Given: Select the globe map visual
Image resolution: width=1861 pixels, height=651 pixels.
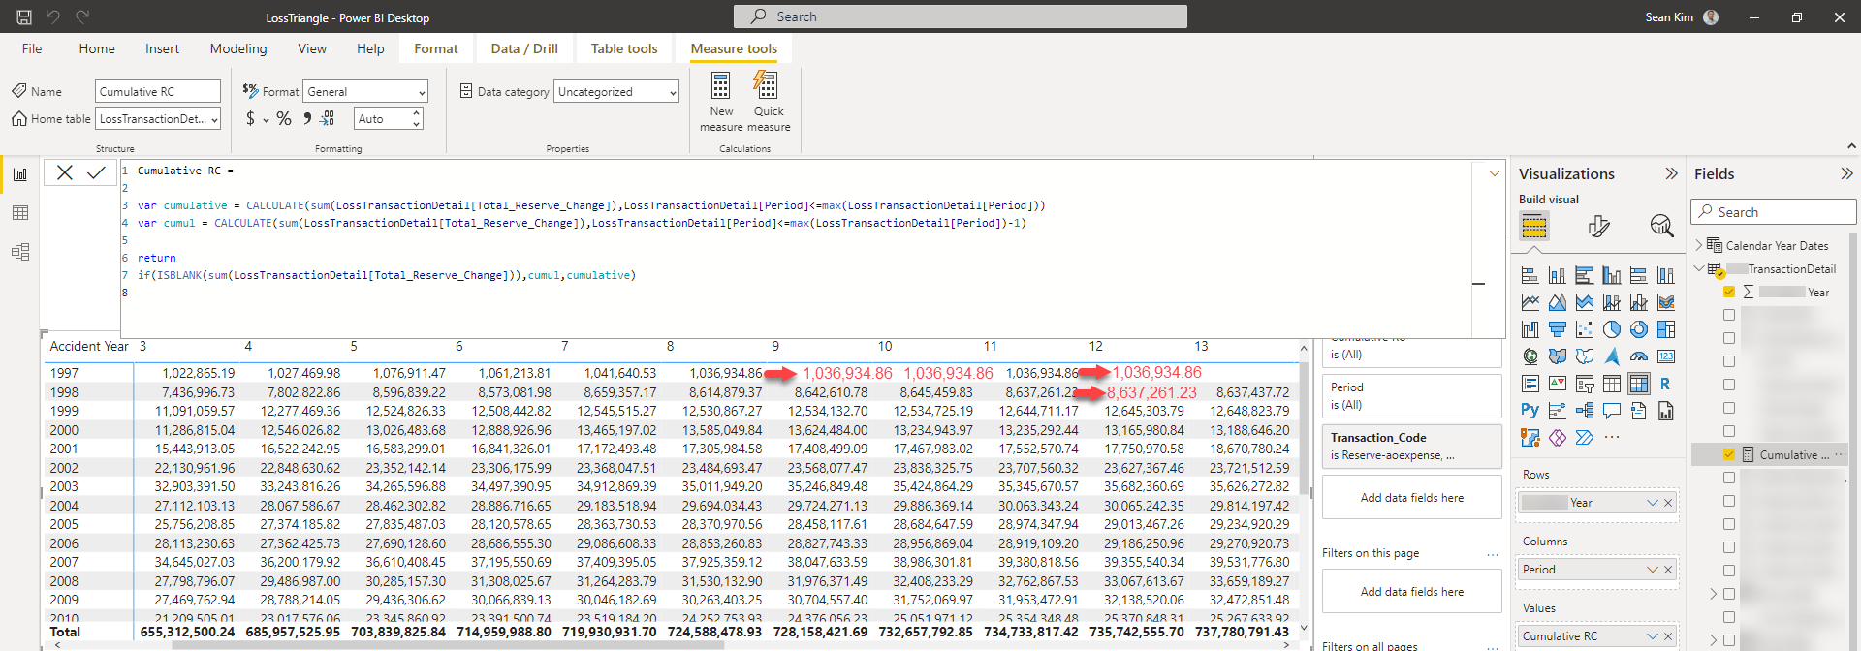Looking at the screenshot, I should click(1530, 357).
